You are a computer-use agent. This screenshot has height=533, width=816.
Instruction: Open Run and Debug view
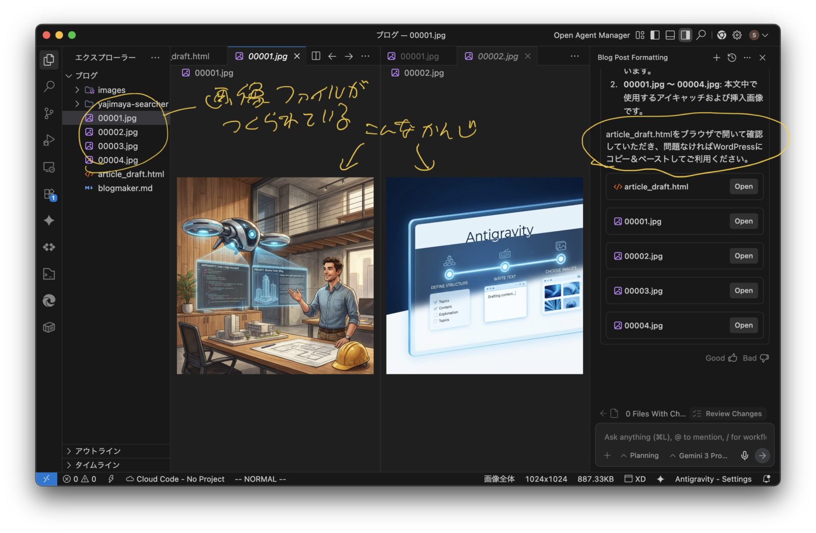49,140
